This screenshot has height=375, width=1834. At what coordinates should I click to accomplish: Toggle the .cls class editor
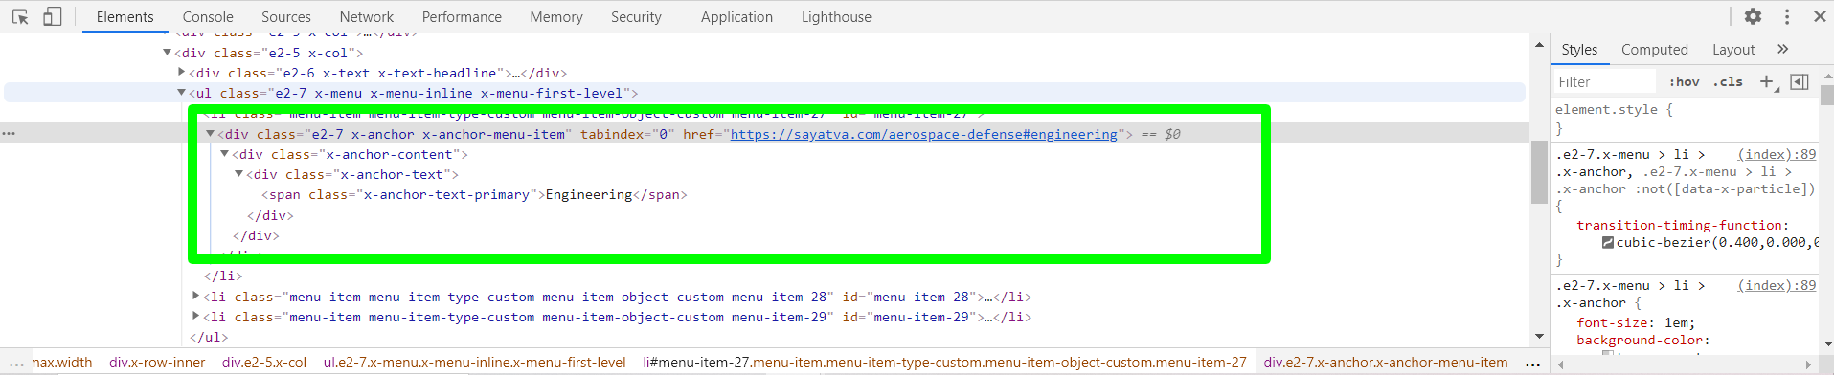[1728, 81]
